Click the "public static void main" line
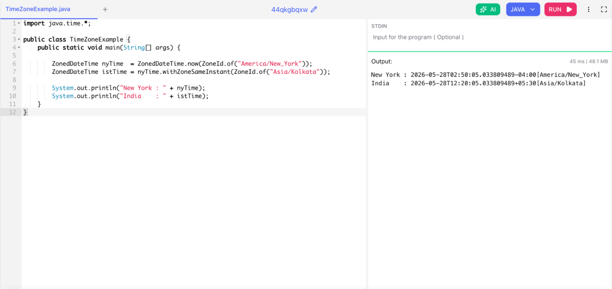 pyautogui.click(x=109, y=47)
